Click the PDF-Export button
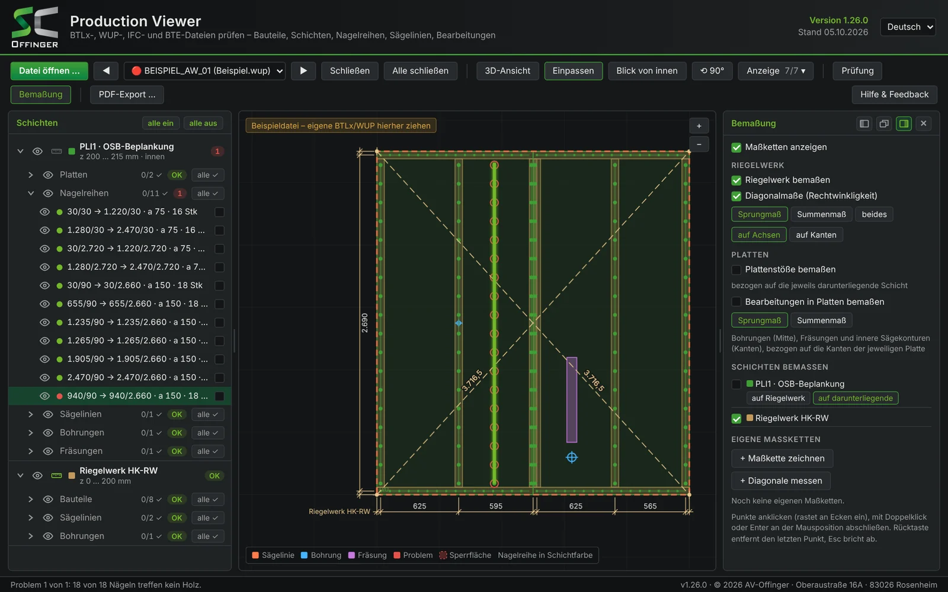The height and width of the screenshot is (592, 948). click(x=127, y=94)
